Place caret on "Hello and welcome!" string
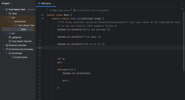Screen dimensions: 185x100 (x=95, y=30)
